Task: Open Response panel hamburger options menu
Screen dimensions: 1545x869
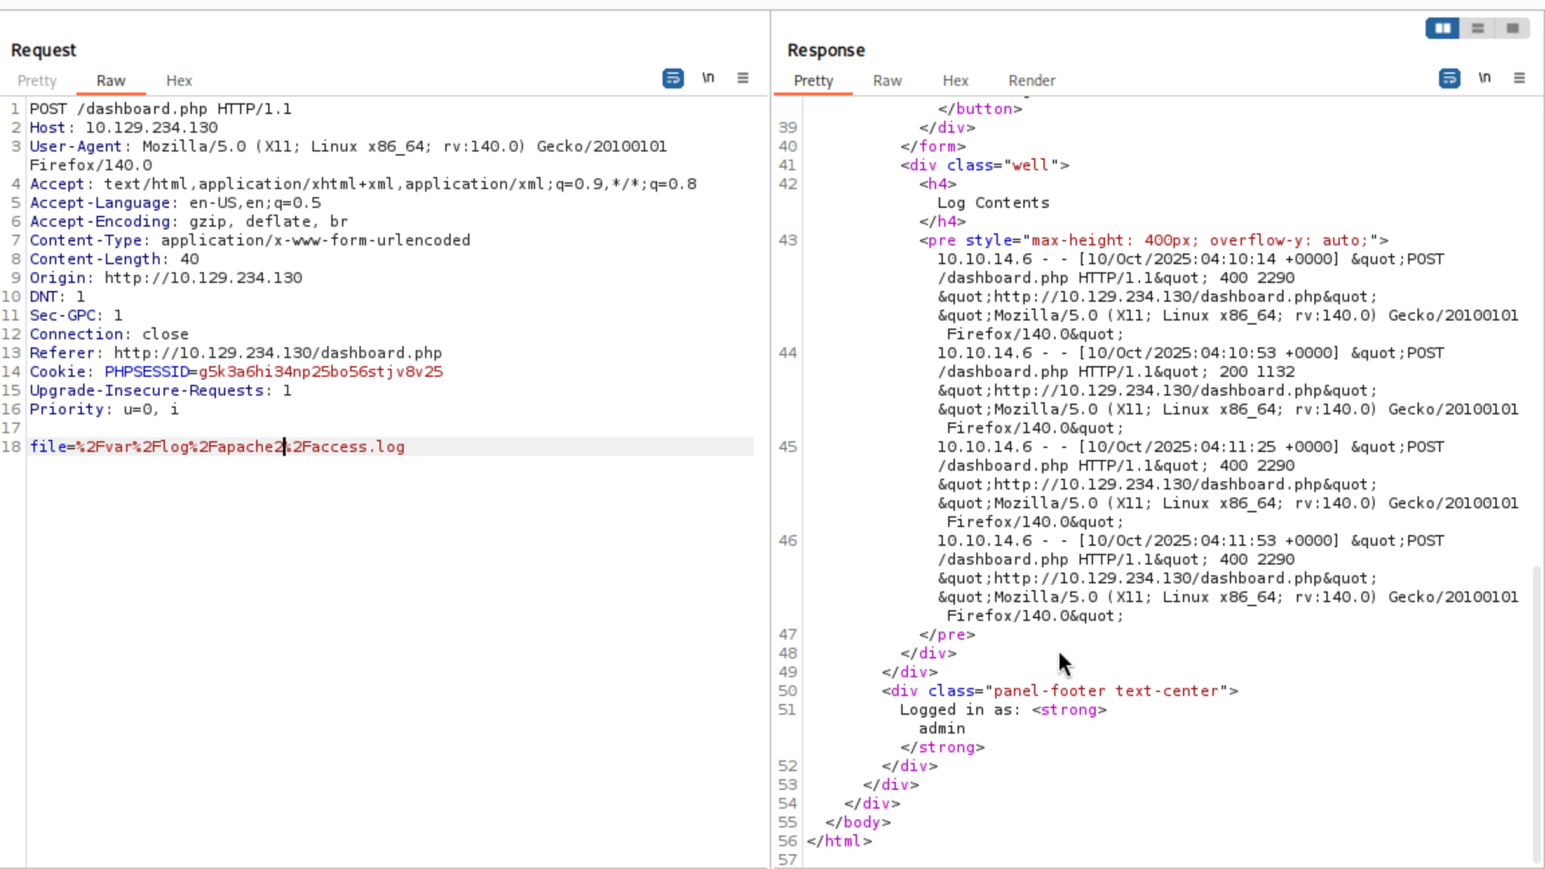Action: (1520, 78)
